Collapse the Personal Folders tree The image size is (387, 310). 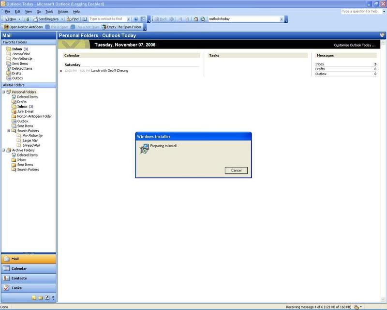pyautogui.click(x=3, y=92)
